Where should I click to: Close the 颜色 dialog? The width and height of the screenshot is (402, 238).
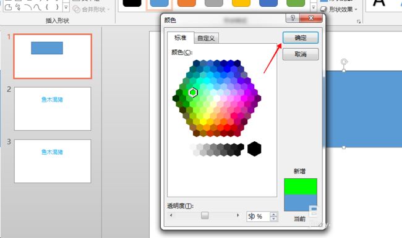pos(311,18)
